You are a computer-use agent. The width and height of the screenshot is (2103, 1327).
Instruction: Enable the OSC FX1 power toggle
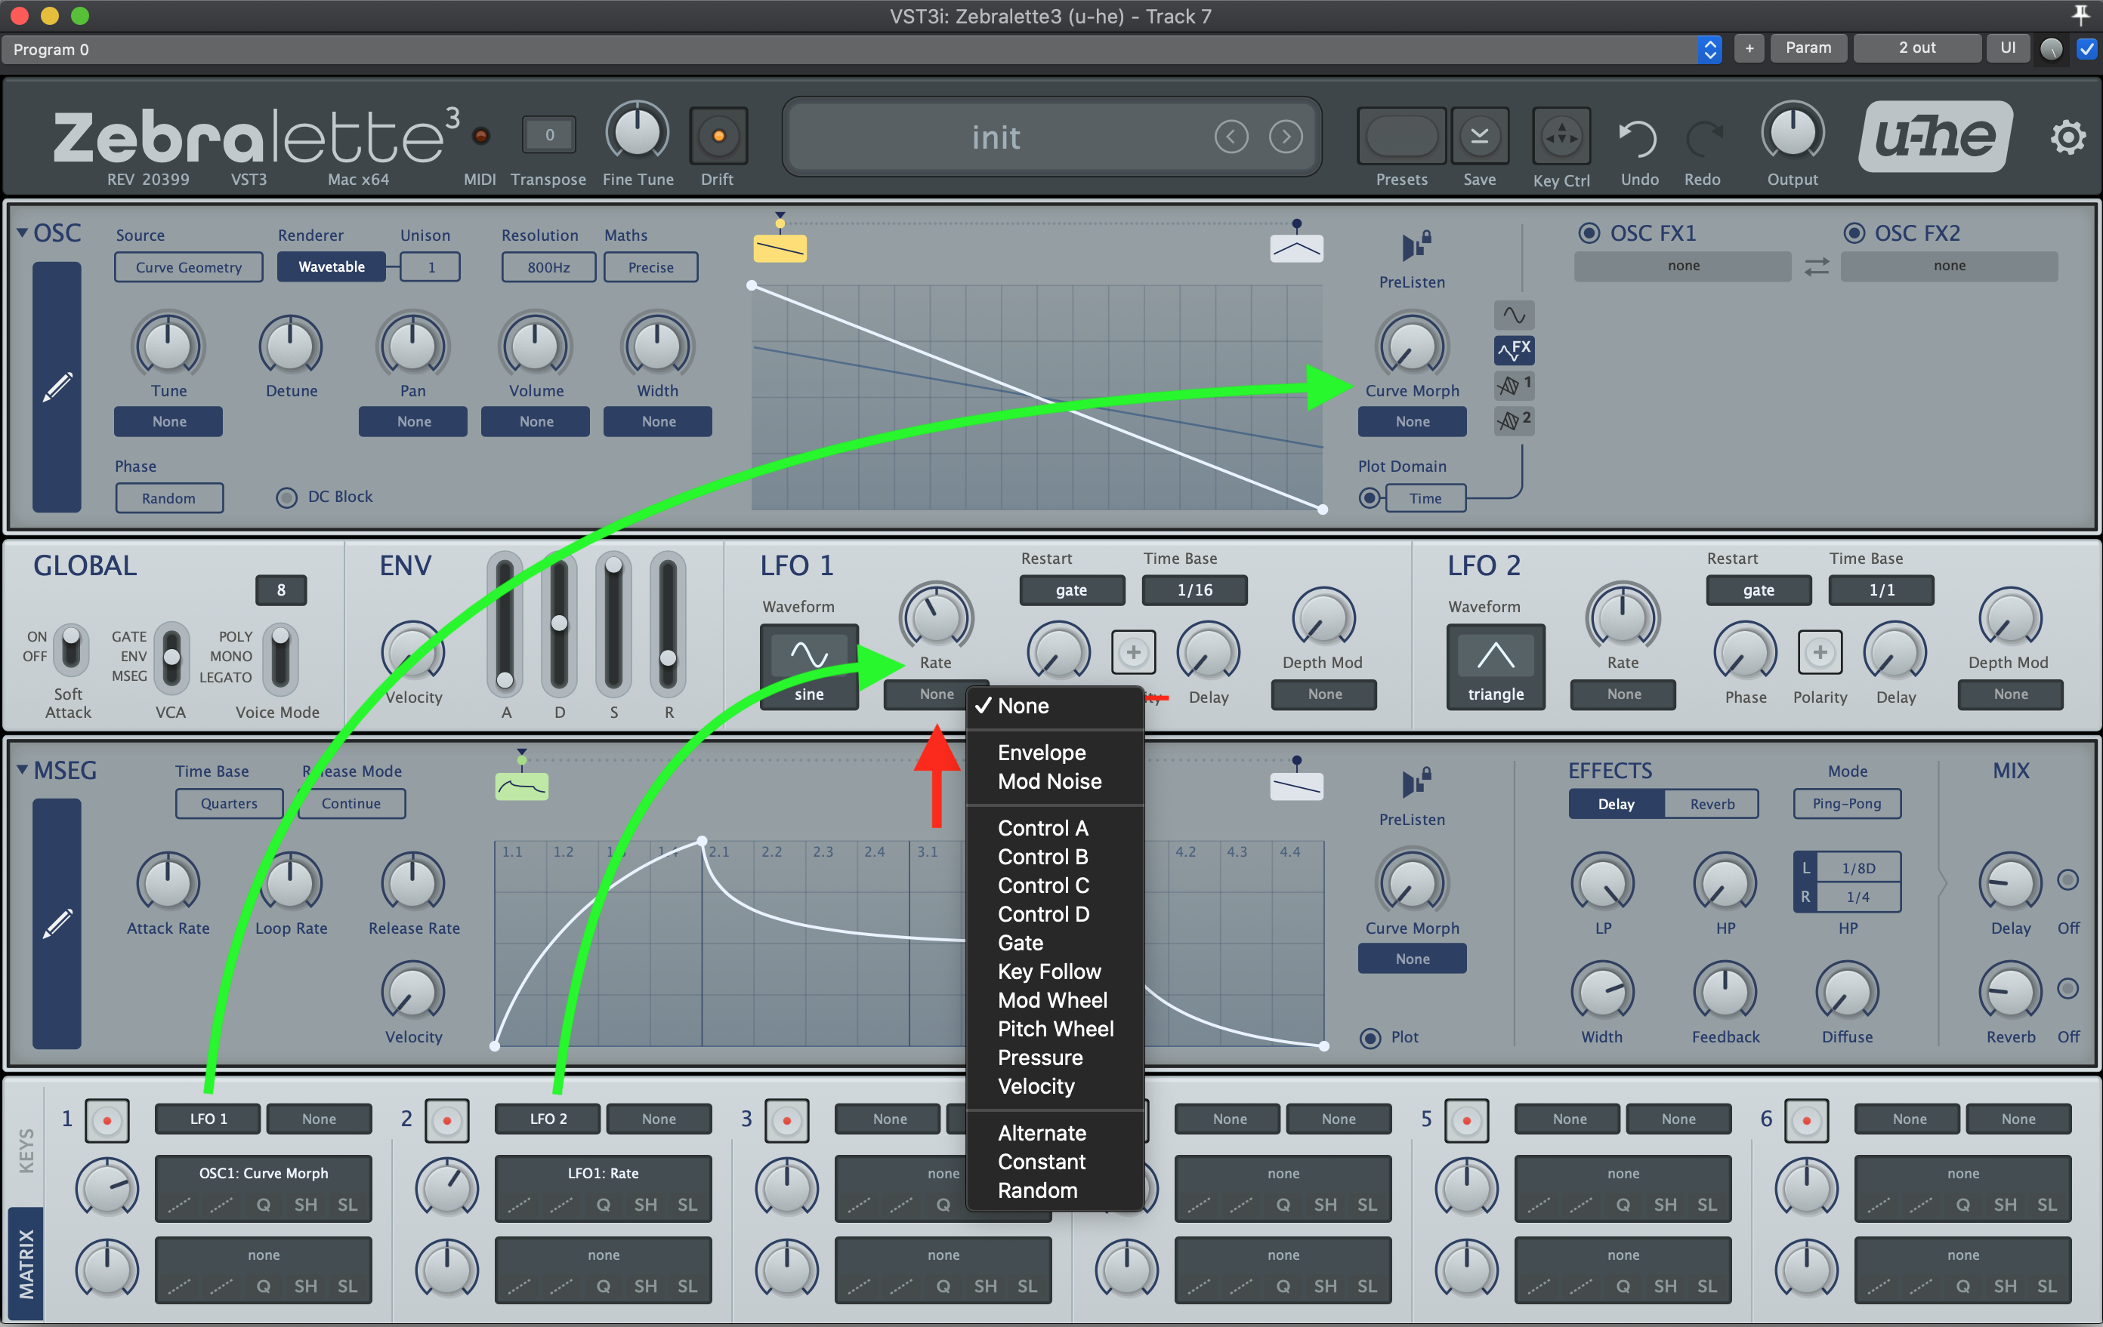(1589, 233)
